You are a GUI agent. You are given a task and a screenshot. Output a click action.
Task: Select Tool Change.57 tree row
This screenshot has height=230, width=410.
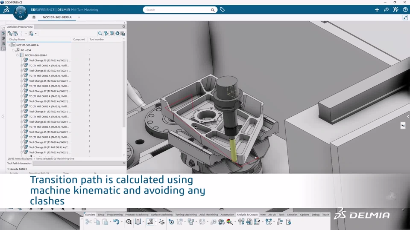tap(50, 91)
